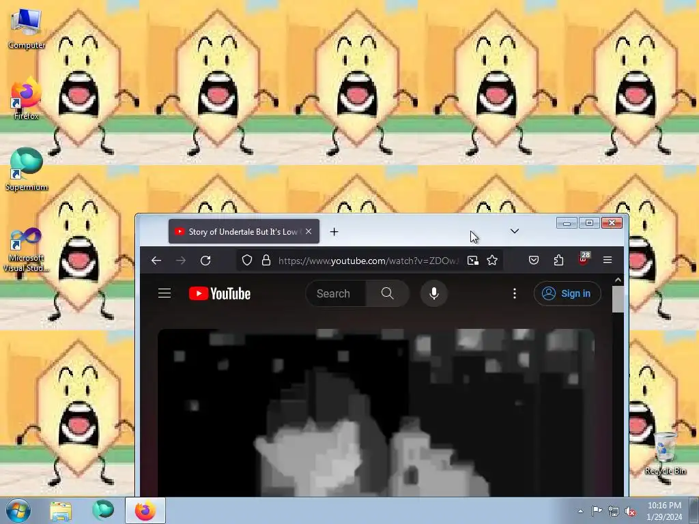Click Sign in on YouTube
Image resolution: width=699 pixels, height=524 pixels.
pos(567,293)
